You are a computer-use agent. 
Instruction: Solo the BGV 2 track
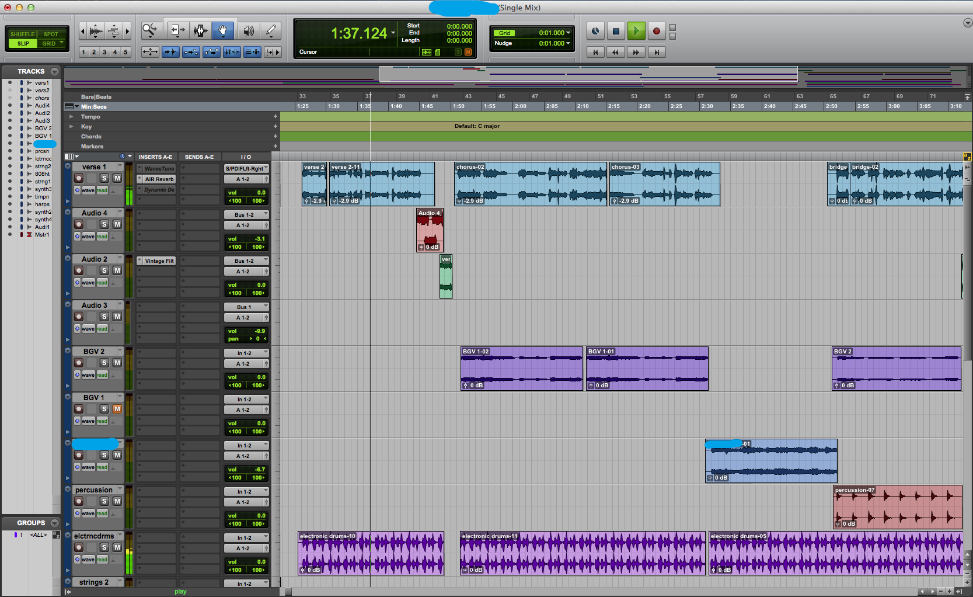[x=104, y=363]
